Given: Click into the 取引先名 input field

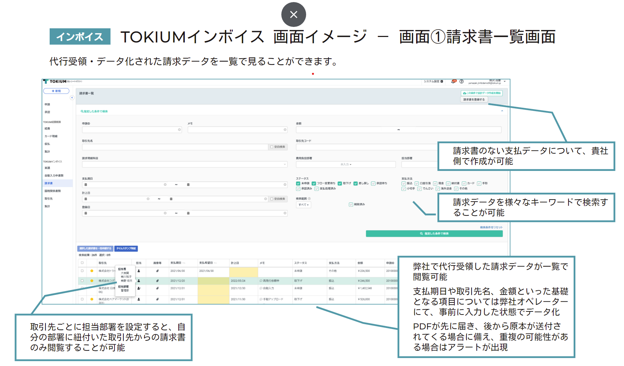Looking at the screenshot, I should pos(175,147).
